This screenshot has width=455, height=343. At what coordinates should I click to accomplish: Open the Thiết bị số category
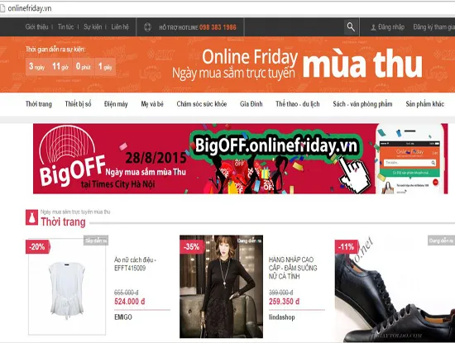tap(78, 104)
